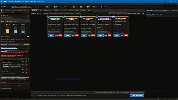Click cost badge on Upward Revision card
Image resolution: width=178 pixels, height=100 pixels.
click(48, 17)
